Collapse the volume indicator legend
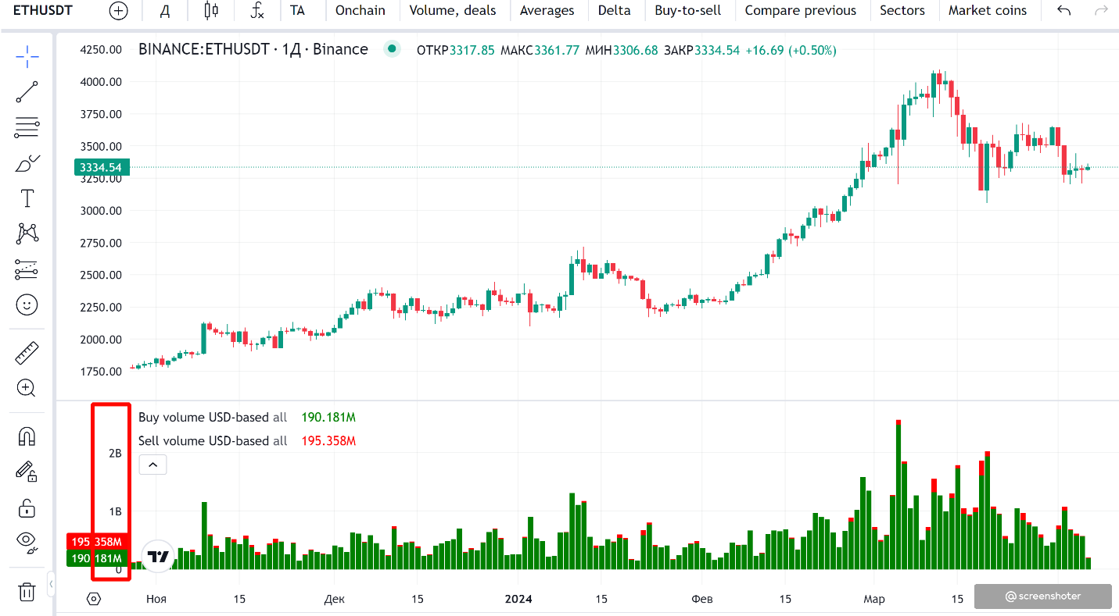1119x616 pixels. [x=152, y=465]
